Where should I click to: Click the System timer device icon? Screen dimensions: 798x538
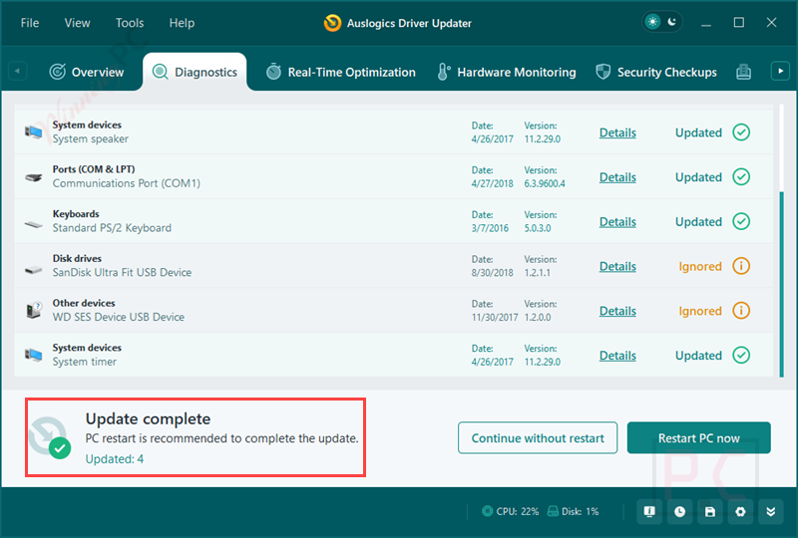[x=34, y=355]
